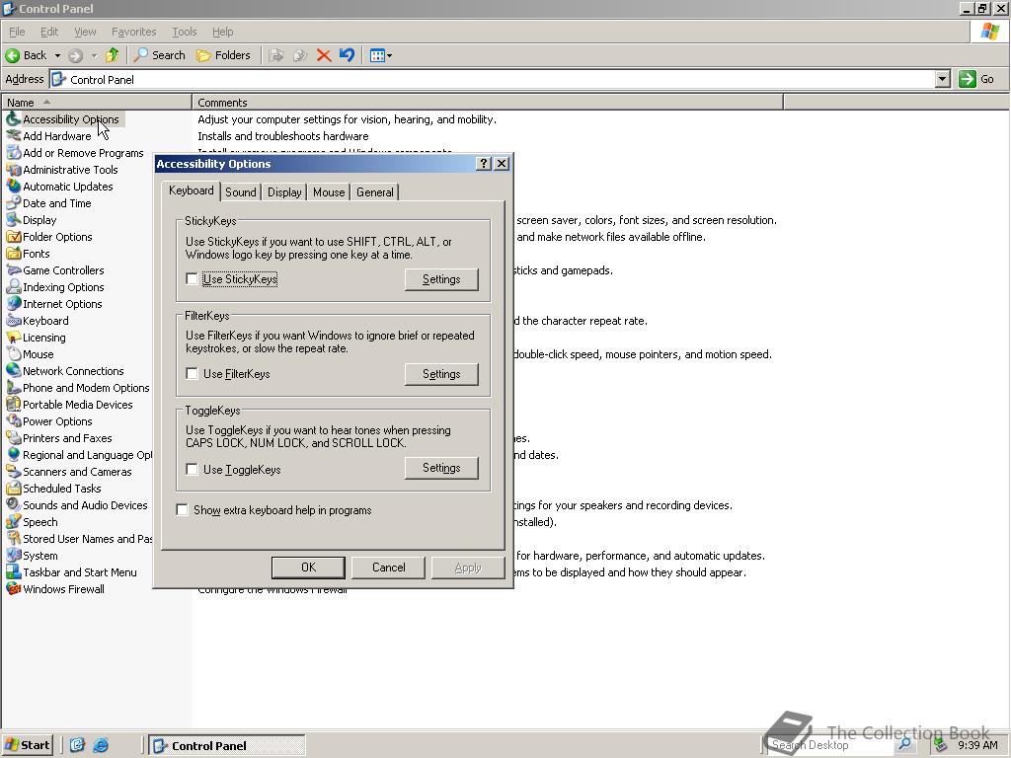The height and width of the screenshot is (758, 1011).
Task: Click the Control Panel taskbar button
Action: (x=226, y=746)
